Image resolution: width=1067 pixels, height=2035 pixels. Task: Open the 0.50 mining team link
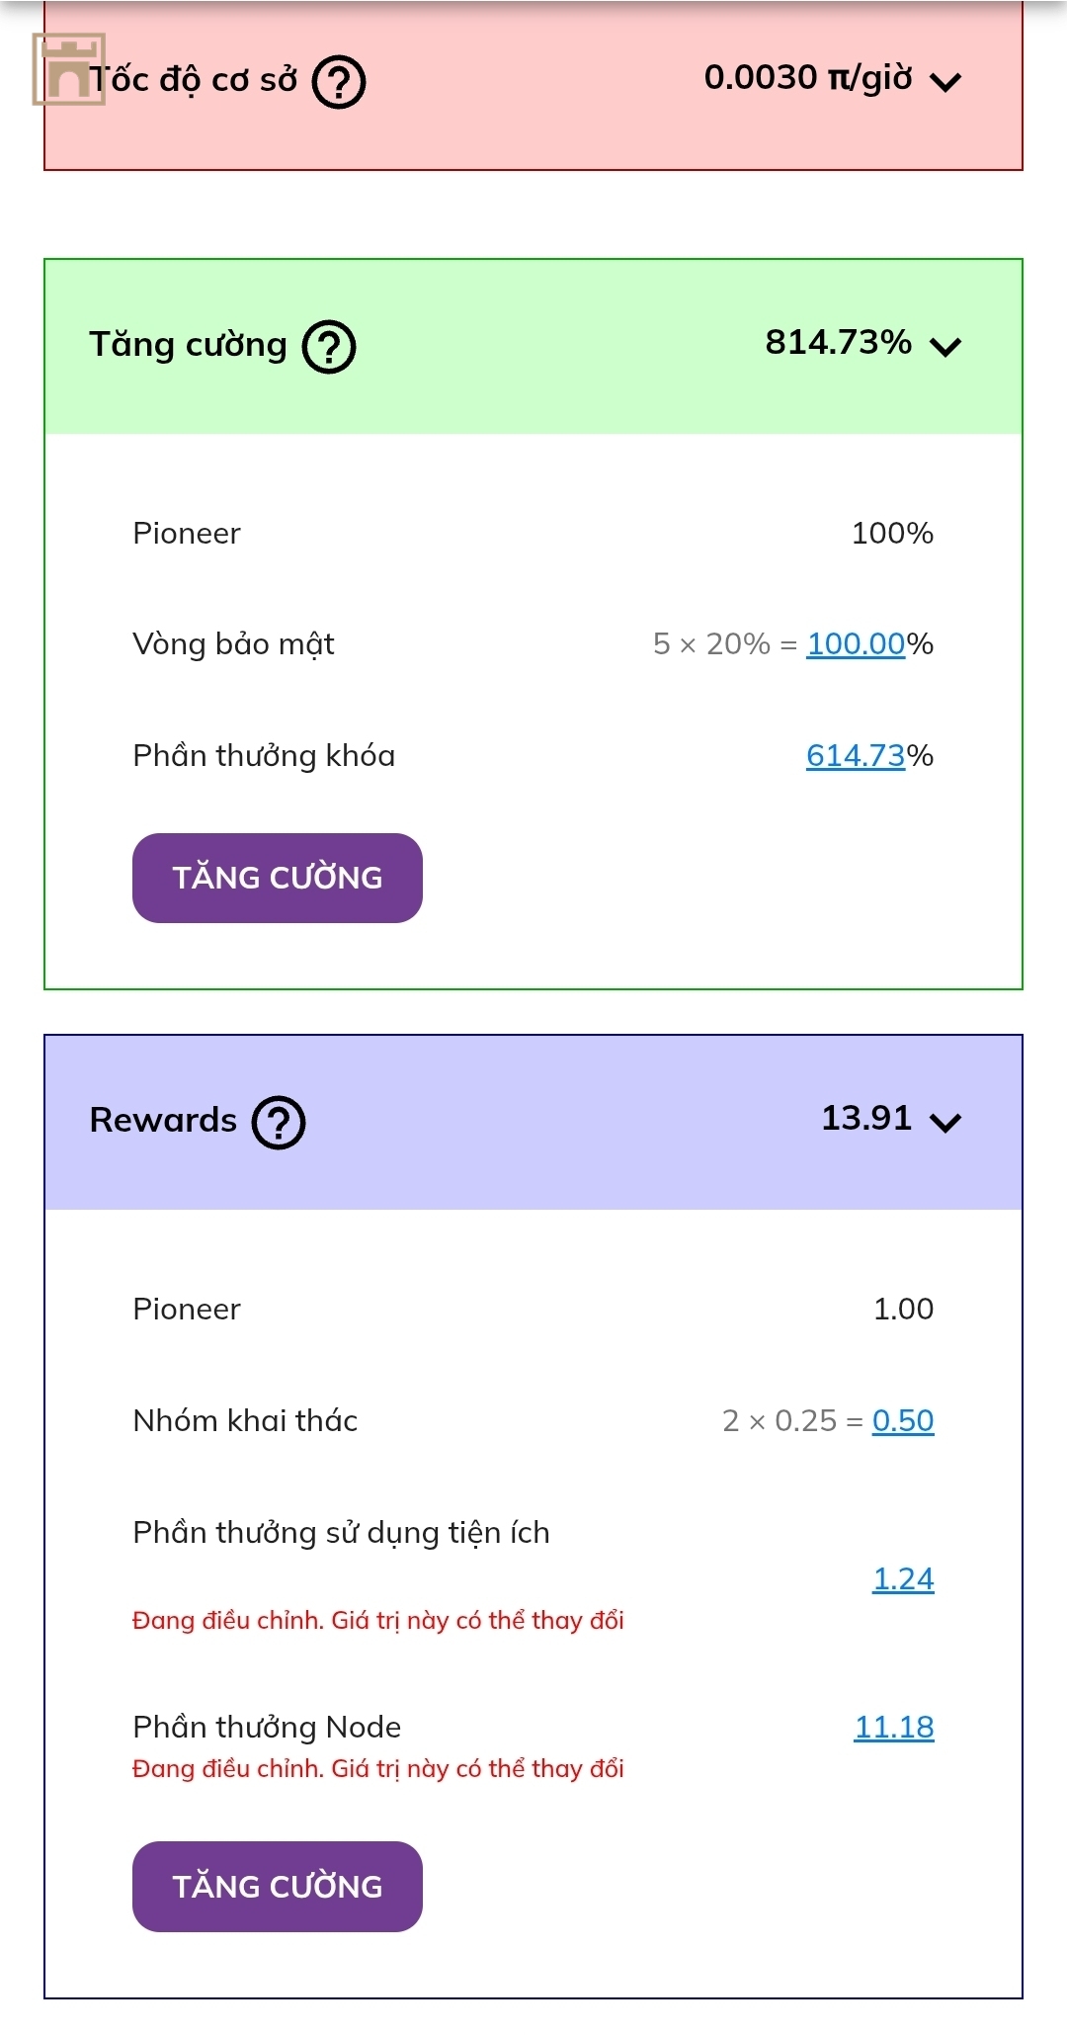point(903,1421)
